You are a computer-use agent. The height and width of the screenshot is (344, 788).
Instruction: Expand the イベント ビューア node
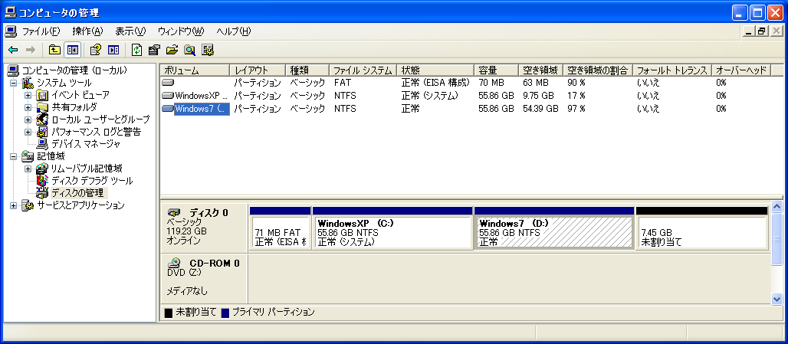(28, 95)
